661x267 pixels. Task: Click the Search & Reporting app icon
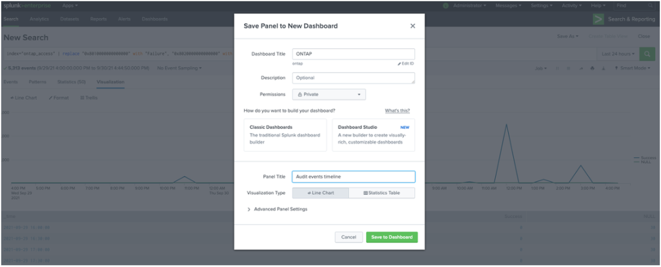pyautogui.click(x=598, y=19)
